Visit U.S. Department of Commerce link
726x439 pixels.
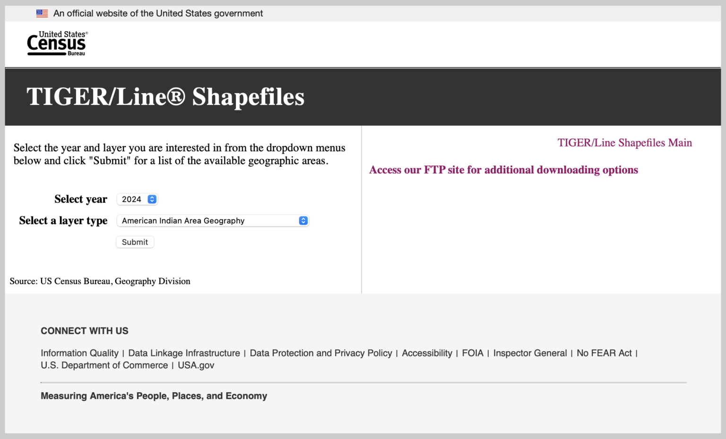tap(104, 365)
